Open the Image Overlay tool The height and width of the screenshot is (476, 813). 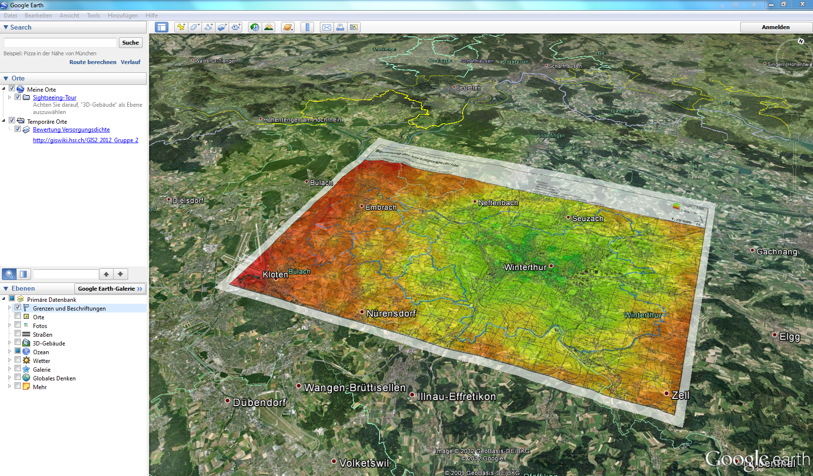(222, 27)
